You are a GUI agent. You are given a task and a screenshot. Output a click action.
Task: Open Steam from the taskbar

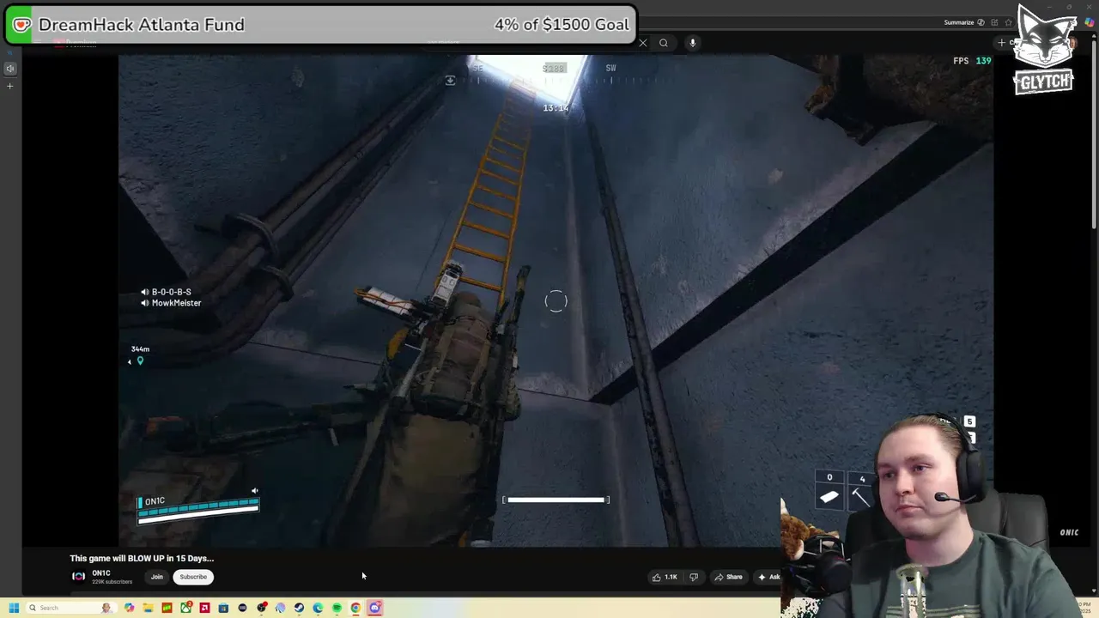click(299, 608)
